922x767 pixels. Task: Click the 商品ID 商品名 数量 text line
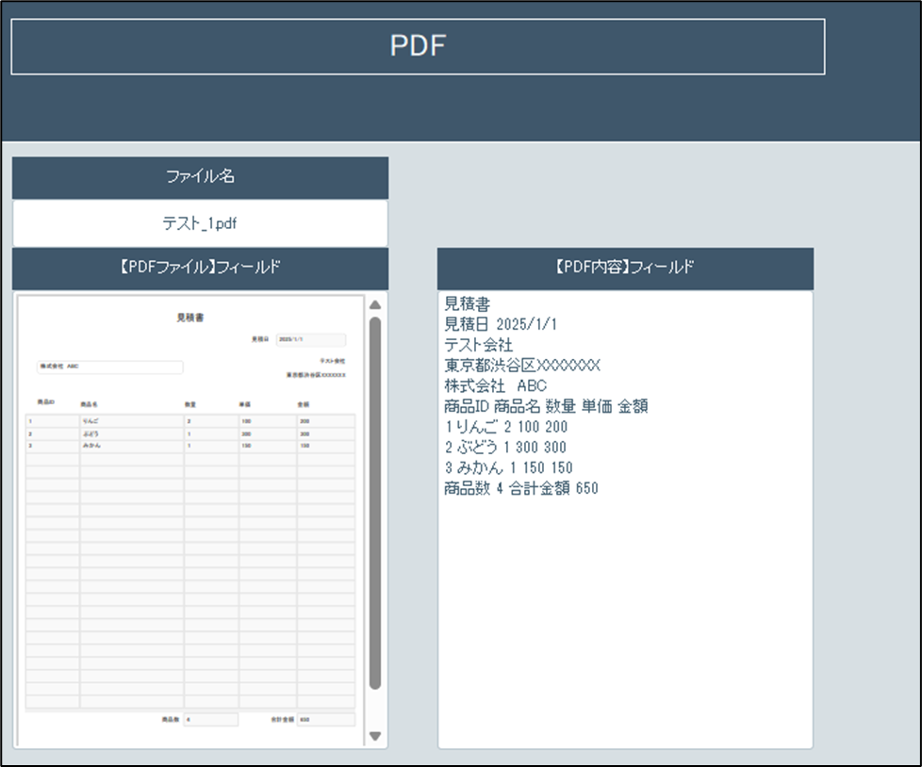tap(545, 407)
